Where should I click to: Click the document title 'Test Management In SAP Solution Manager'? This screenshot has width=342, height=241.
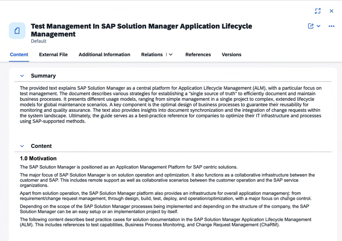click(141, 30)
